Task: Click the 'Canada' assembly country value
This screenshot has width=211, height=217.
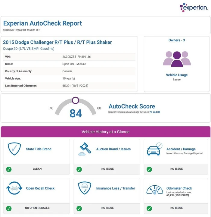Action: [67, 71]
